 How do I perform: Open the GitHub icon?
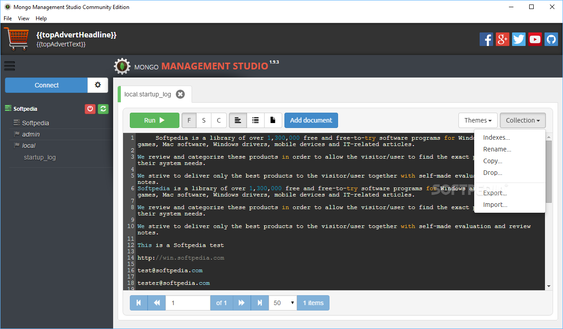pos(551,39)
